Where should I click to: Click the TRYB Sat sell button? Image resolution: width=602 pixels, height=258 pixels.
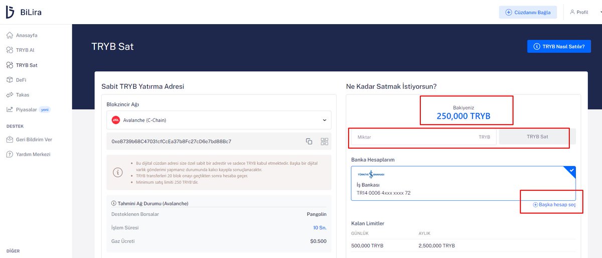(537, 137)
